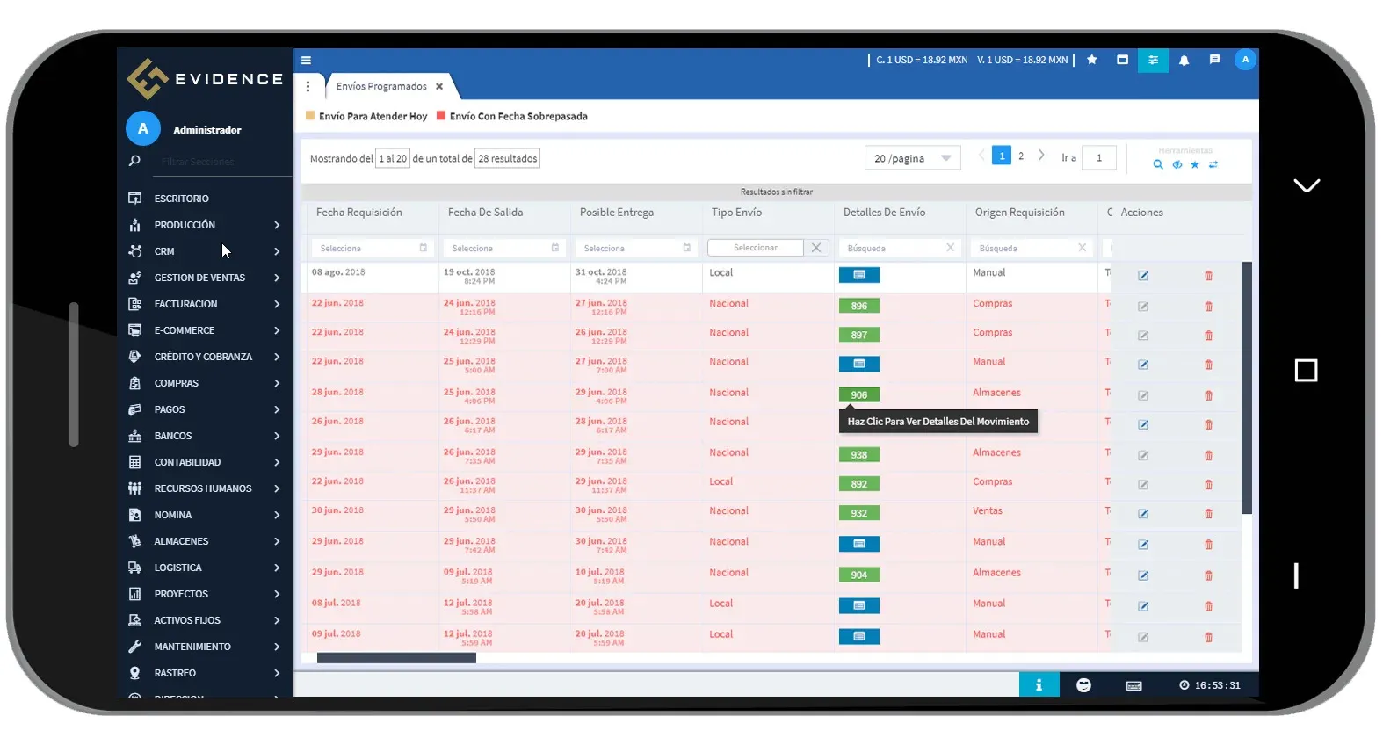Screen dimensions: 1383x745
Task: Go to next page arrow
Action: click(x=1041, y=156)
